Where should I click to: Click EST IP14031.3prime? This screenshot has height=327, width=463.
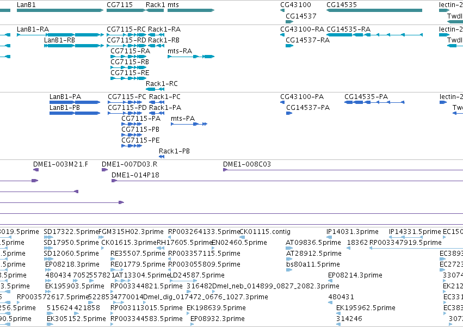(x=329, y=237)
